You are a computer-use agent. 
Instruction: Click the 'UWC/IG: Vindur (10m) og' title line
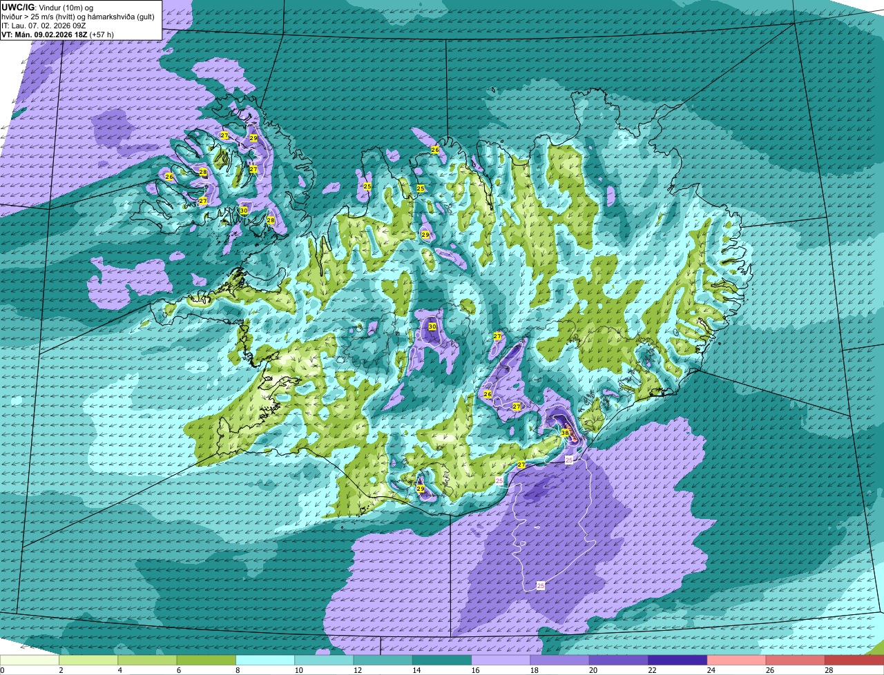[x=47, y=7]
